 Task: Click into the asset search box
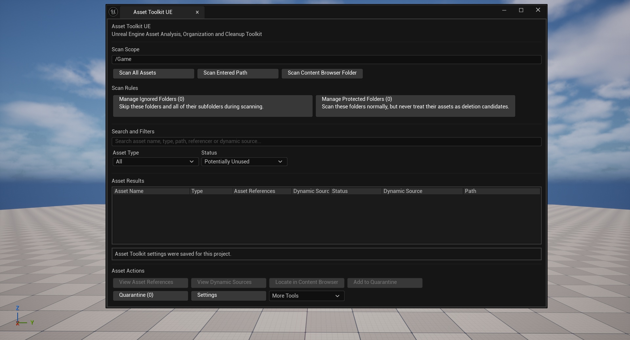click(326, 141)
